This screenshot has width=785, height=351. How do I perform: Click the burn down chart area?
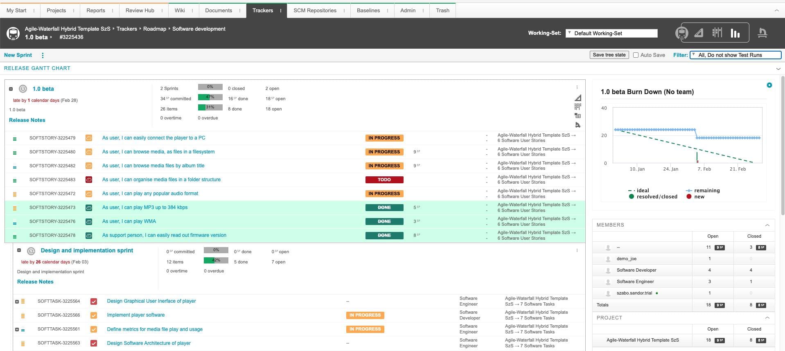point(687,135)
